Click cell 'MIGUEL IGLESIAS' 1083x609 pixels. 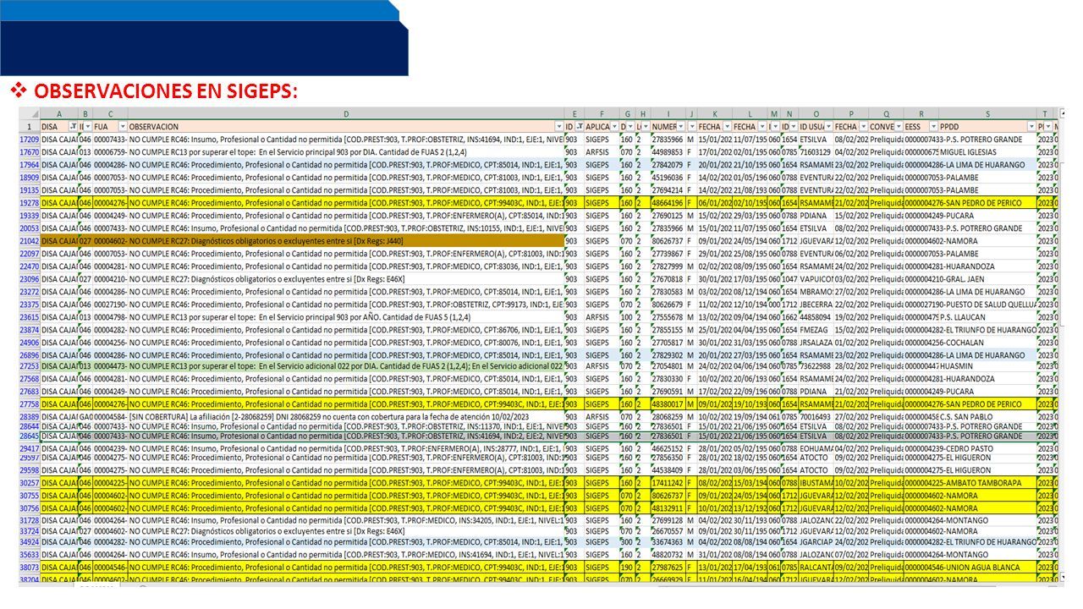click(987, 152)
